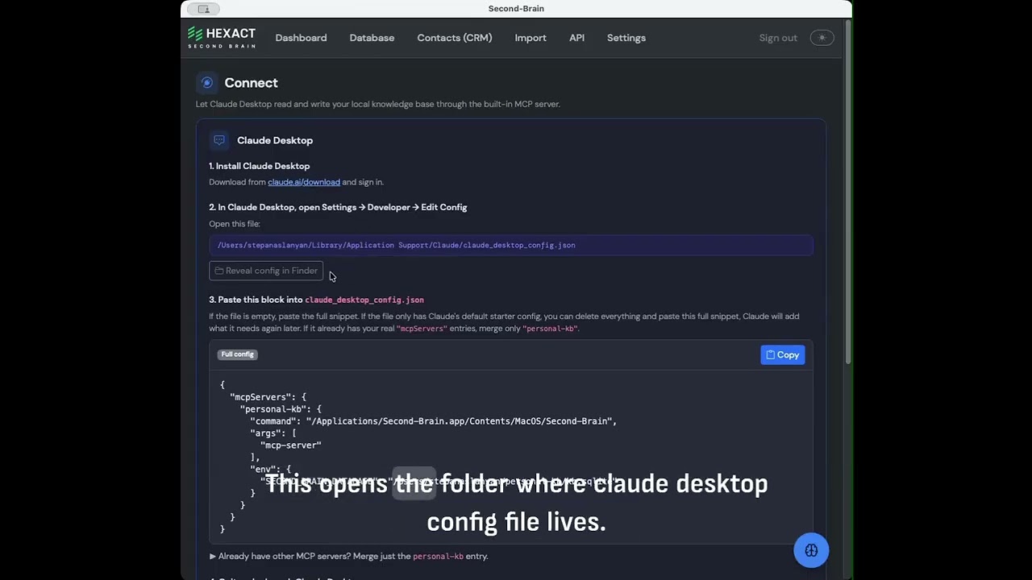Click the Sign out link
1032x580 pixels.
pos(778,38)
